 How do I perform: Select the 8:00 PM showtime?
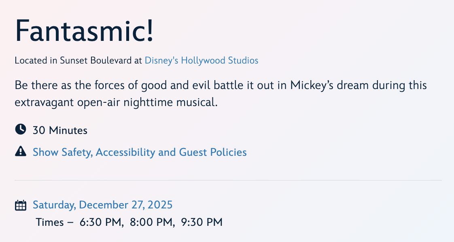coord(152,222)
